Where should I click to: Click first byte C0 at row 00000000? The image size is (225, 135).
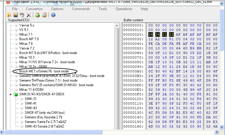[150, 25]
